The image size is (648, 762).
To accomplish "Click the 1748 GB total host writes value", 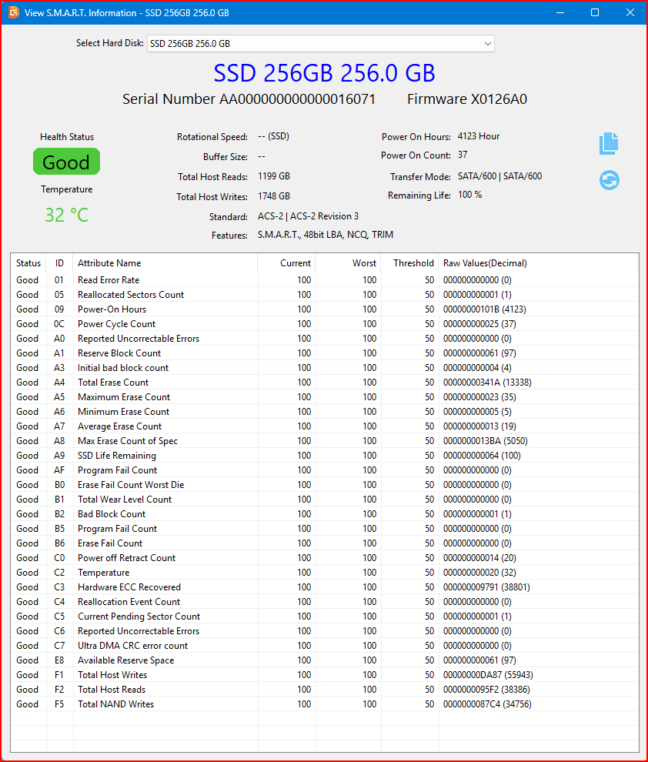I will coord(274,196).
